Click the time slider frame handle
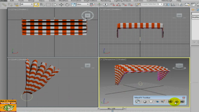This screenshot has height=112, width=199. click(x=111, y=109)
